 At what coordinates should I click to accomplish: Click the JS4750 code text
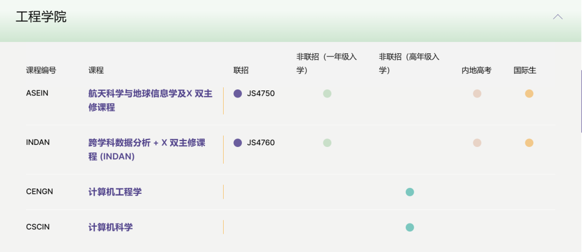point(261,94)
